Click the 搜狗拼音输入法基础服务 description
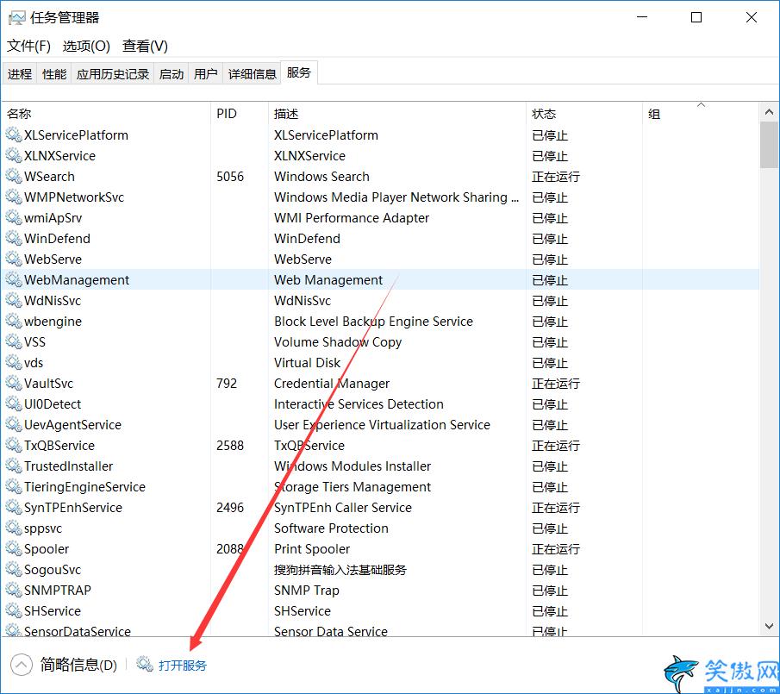Screen dimensions: 780x694 click(x=340, y=570)
